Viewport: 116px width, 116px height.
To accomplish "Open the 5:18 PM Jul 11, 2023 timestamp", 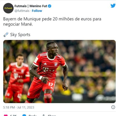I will pyautogui.click(x=19, y=107).
